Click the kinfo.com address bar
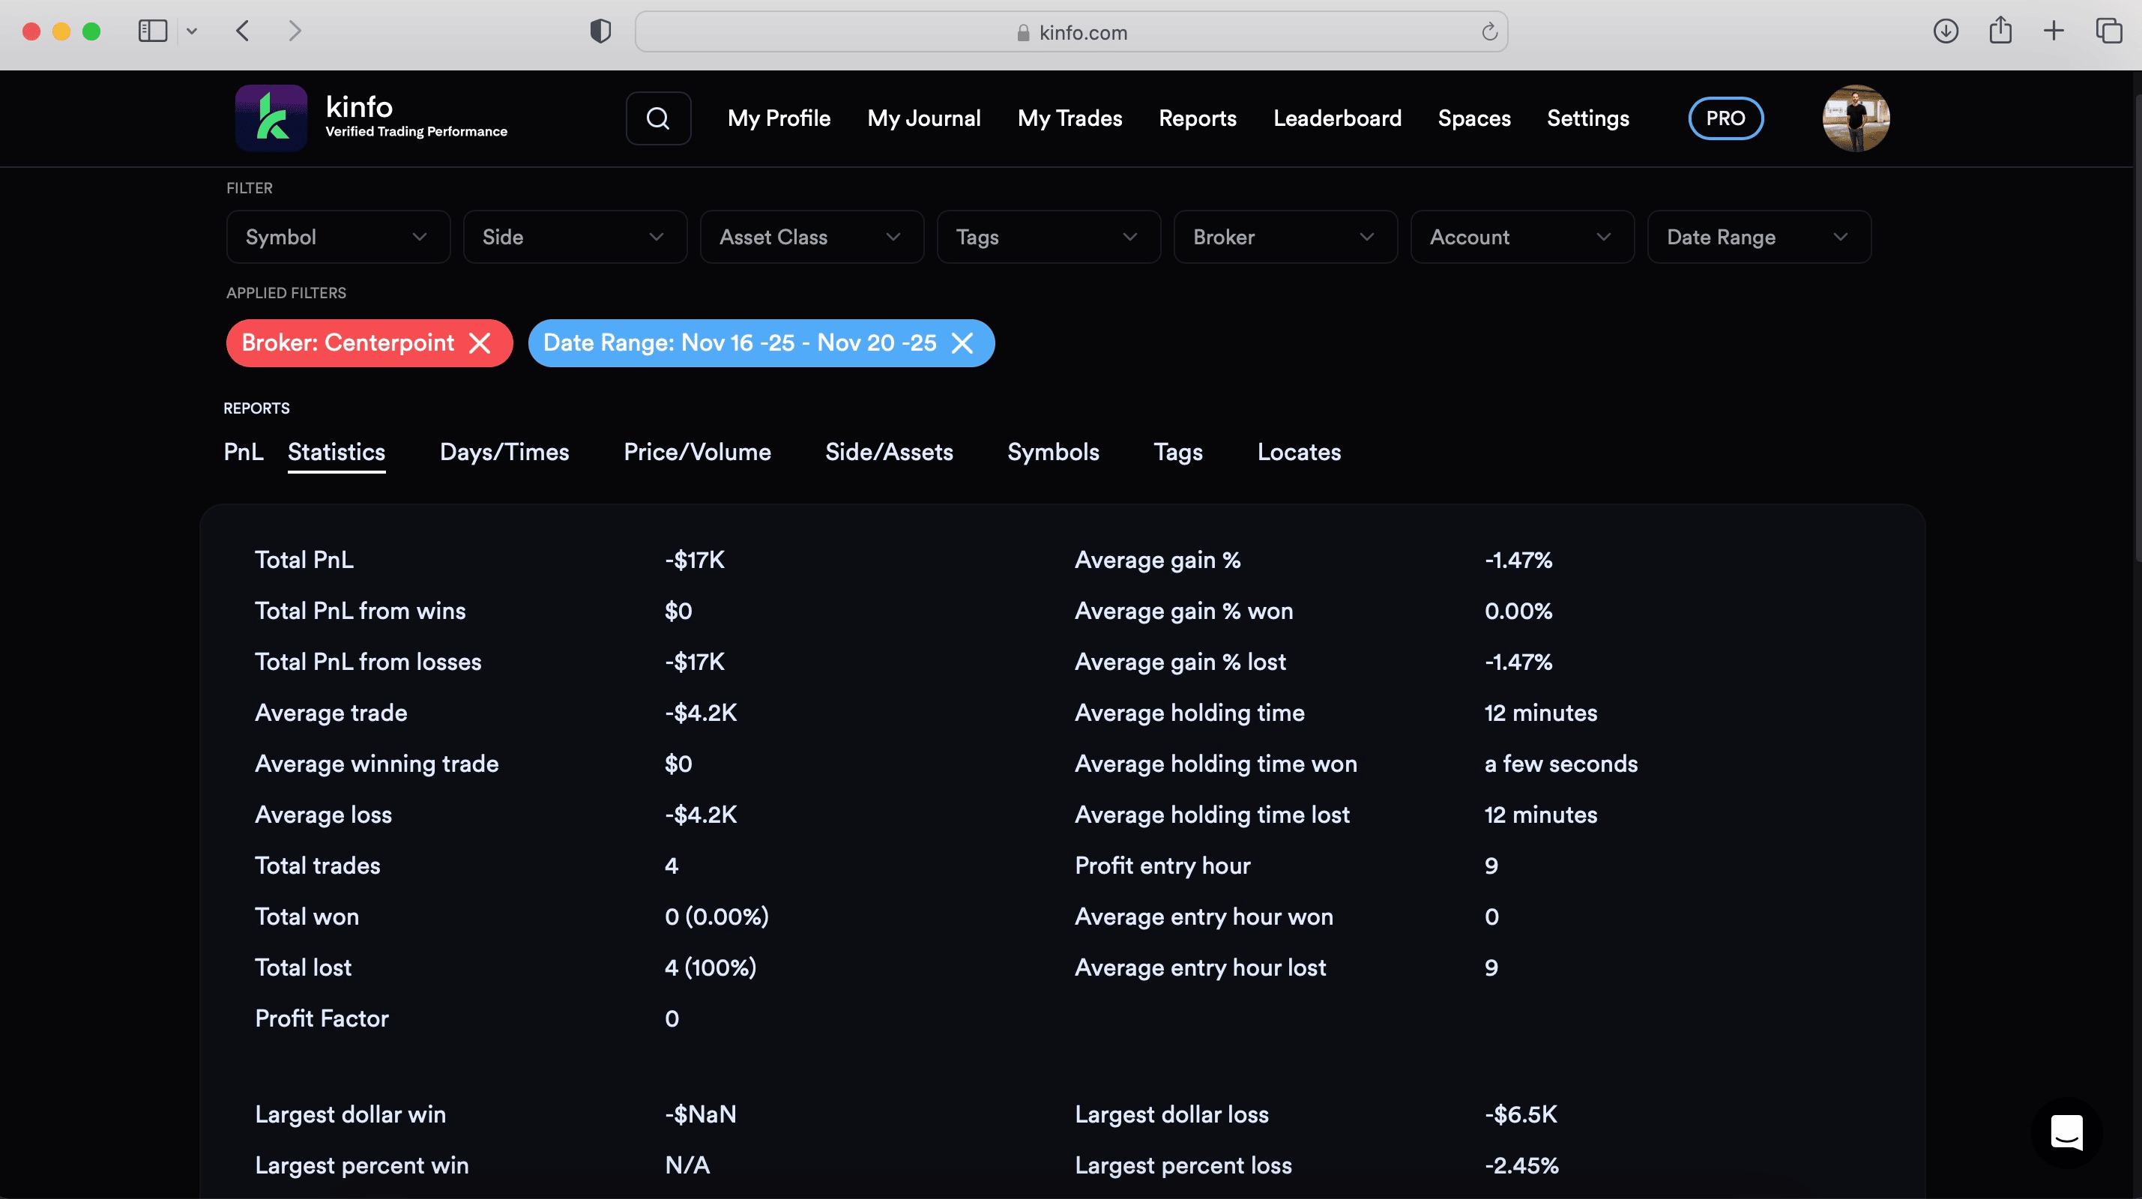2142x1199 pixels. pyautogui.click(x=1071, y=31)
